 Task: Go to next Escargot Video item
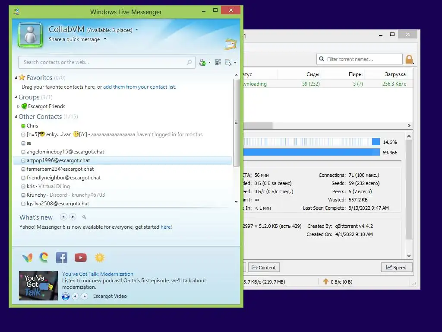pyautogui.click(x=84, y=296)
